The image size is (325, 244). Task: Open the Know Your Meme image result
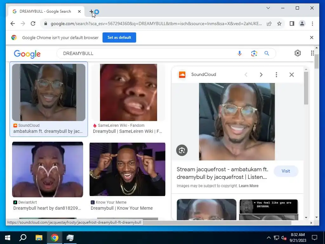[x=128, y=169]
